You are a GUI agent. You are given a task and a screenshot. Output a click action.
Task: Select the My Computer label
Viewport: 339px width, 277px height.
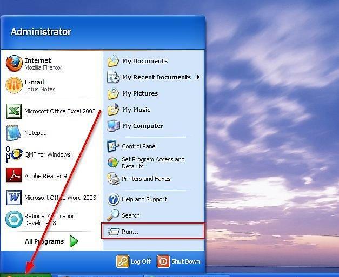click(143, 126)
